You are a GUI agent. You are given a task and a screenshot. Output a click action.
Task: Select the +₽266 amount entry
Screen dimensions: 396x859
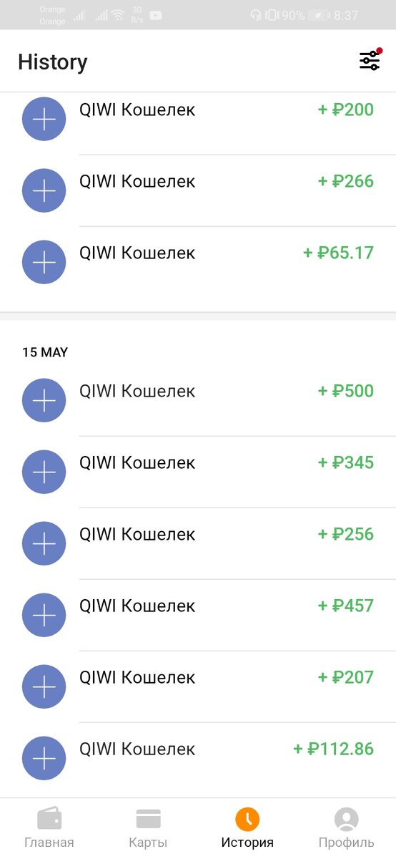pos(346,181)
